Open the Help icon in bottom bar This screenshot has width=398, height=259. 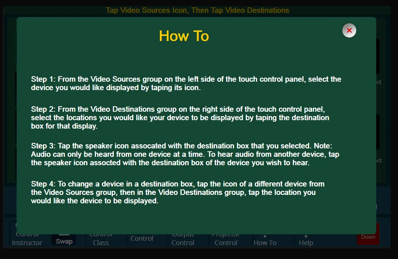click(306, 240)
